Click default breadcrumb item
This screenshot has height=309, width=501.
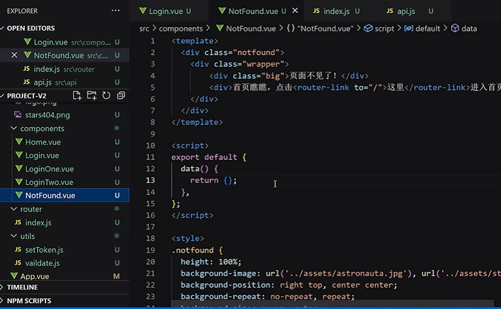[422, 28]
